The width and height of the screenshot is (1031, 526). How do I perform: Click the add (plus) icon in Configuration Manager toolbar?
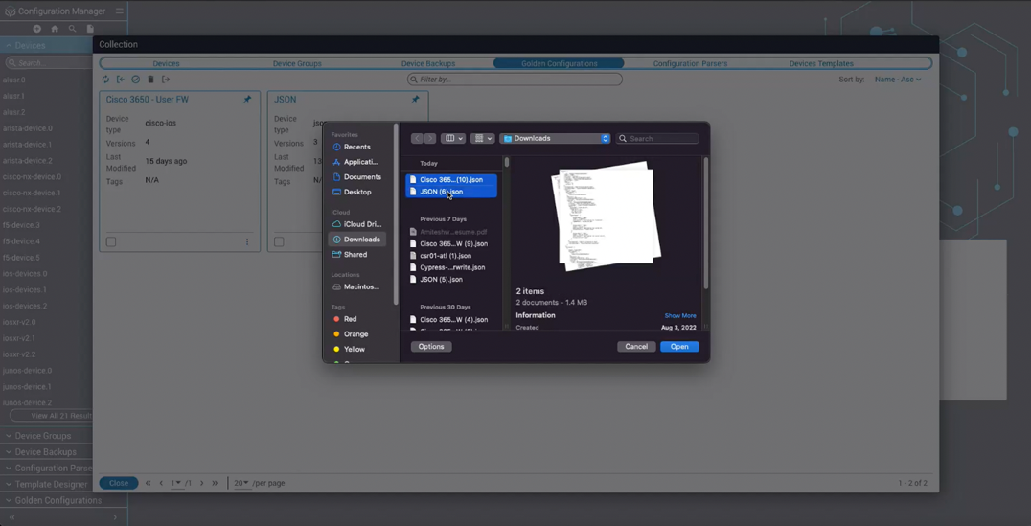36,29
